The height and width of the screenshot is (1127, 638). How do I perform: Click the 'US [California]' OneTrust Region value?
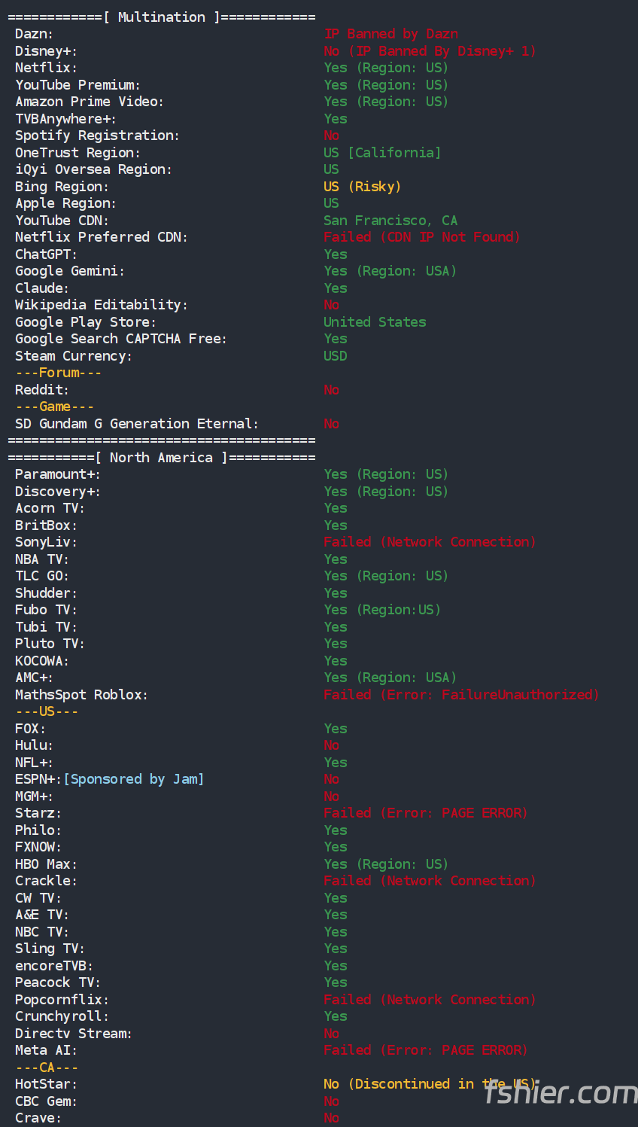click(382, 153)
